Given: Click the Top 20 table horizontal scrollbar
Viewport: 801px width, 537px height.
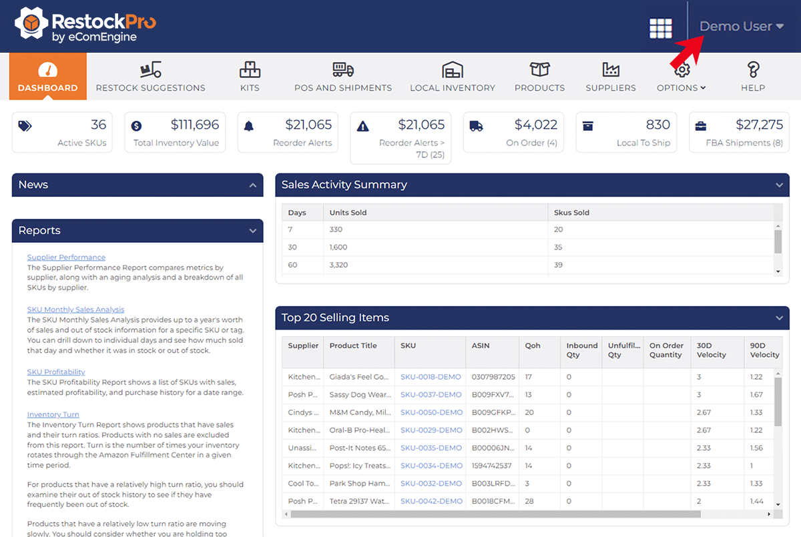Looking at the screenshot, I should [x=494, y=514].
